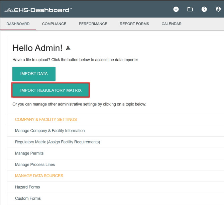Open the help question mark icon

coord(204,9)
